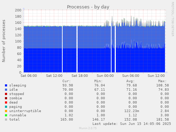Click the 'Max:' column header

point(162,81)
